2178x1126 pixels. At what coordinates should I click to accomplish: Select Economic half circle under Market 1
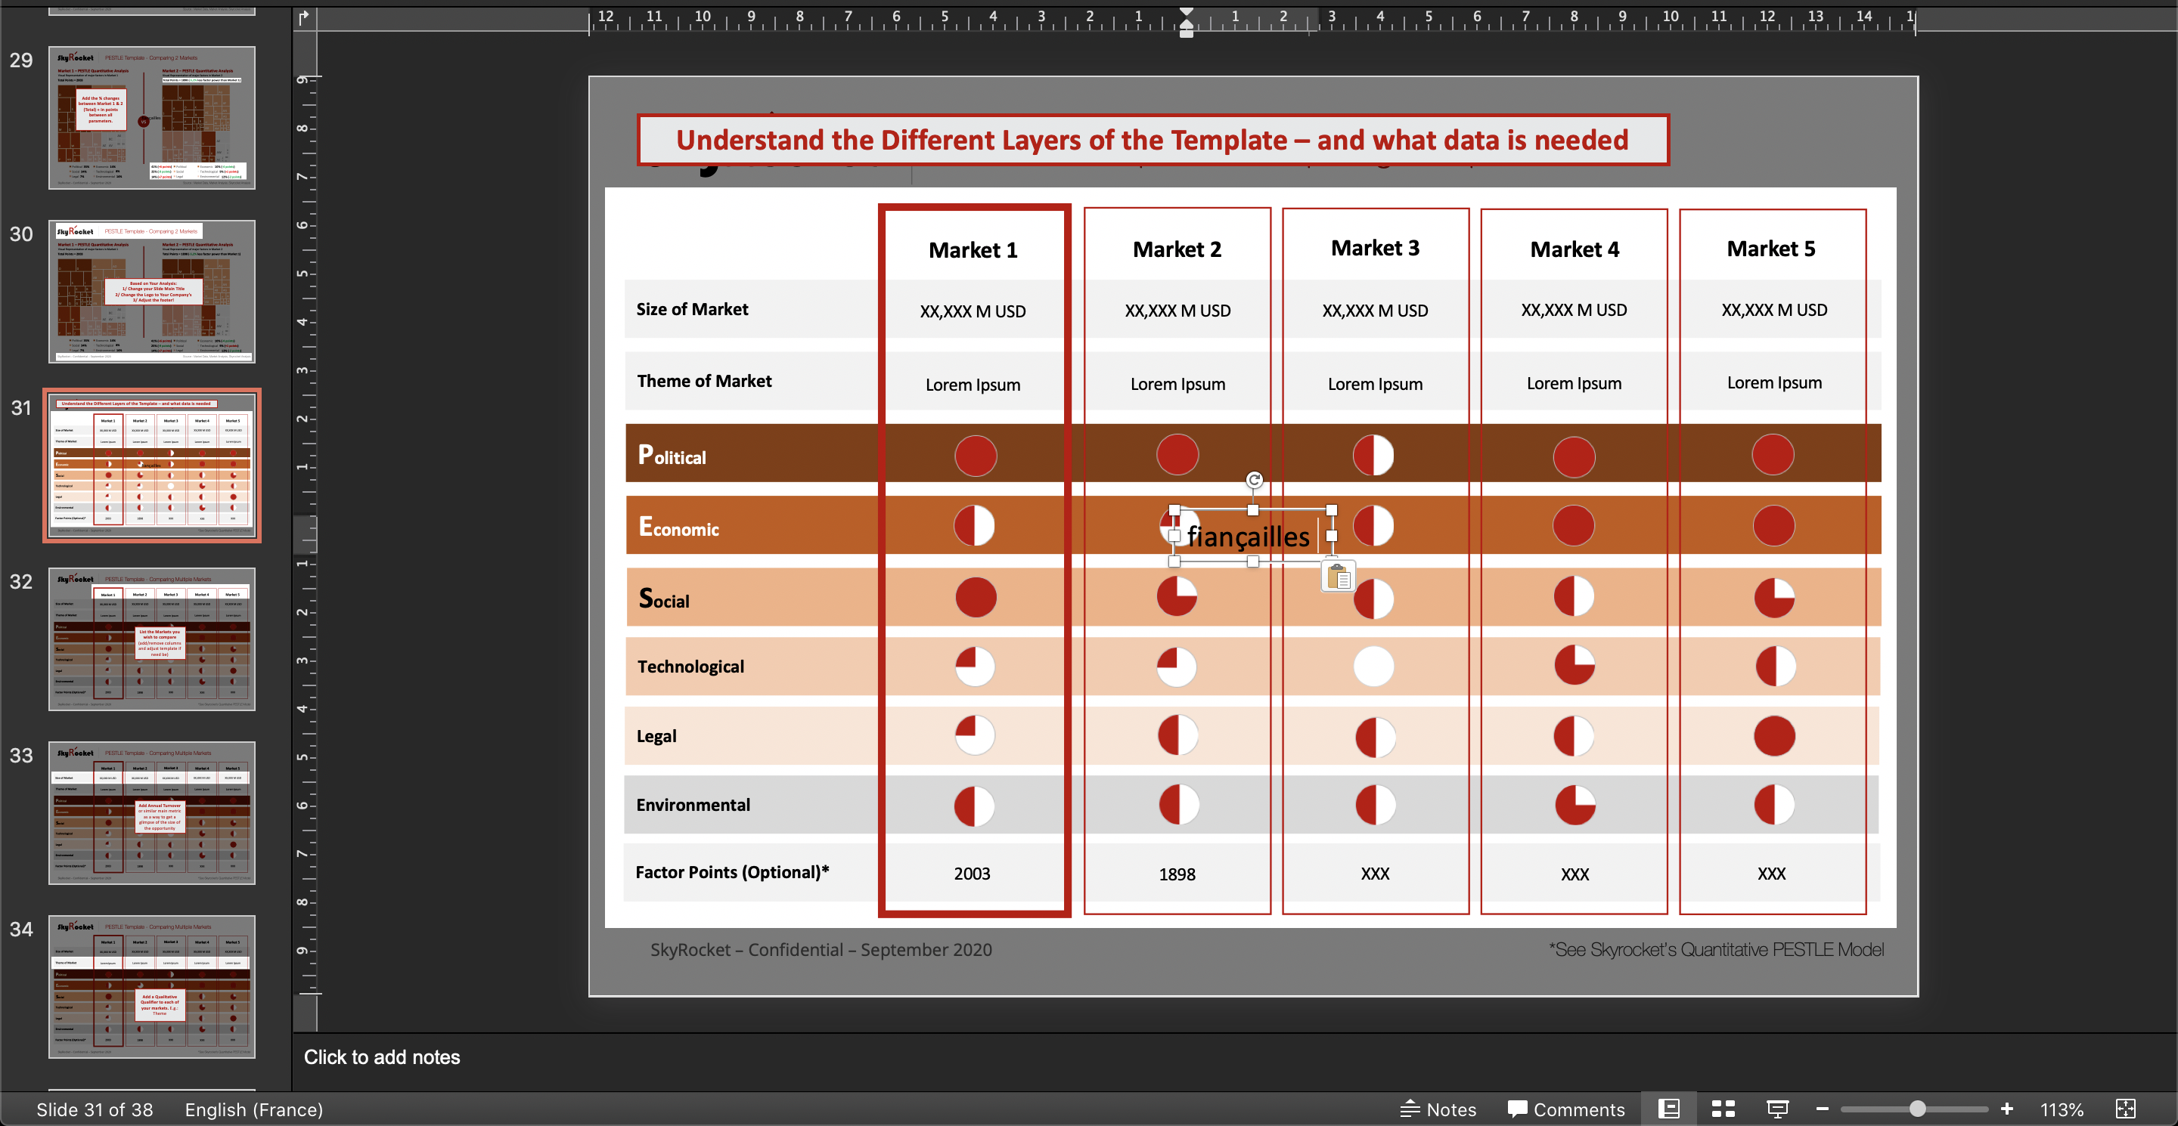tap(974, 525)
